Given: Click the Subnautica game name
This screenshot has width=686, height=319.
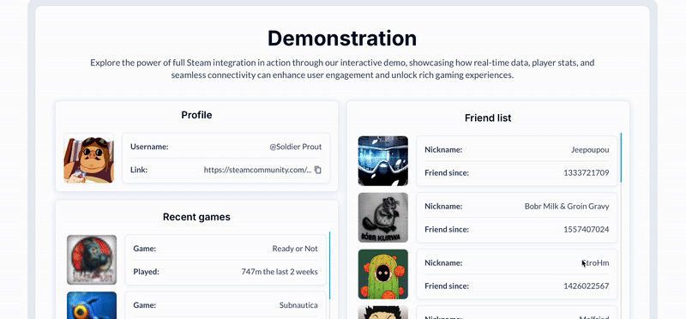Looking at the screenshot, I should [298, 305].
